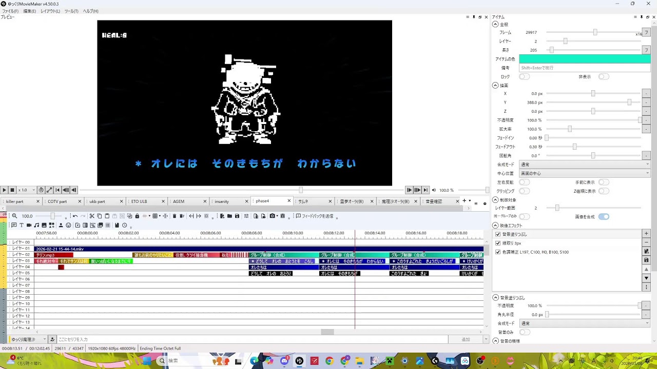Image resolution: width=657 pixels, height=369 pixels.
Task: Toggle the クリッピング switch
Action: [524, 191]
